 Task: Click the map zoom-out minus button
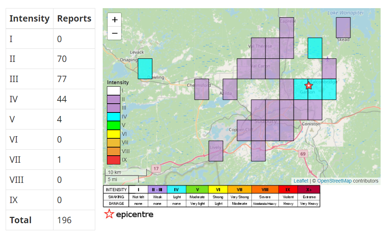click(114, 33)
